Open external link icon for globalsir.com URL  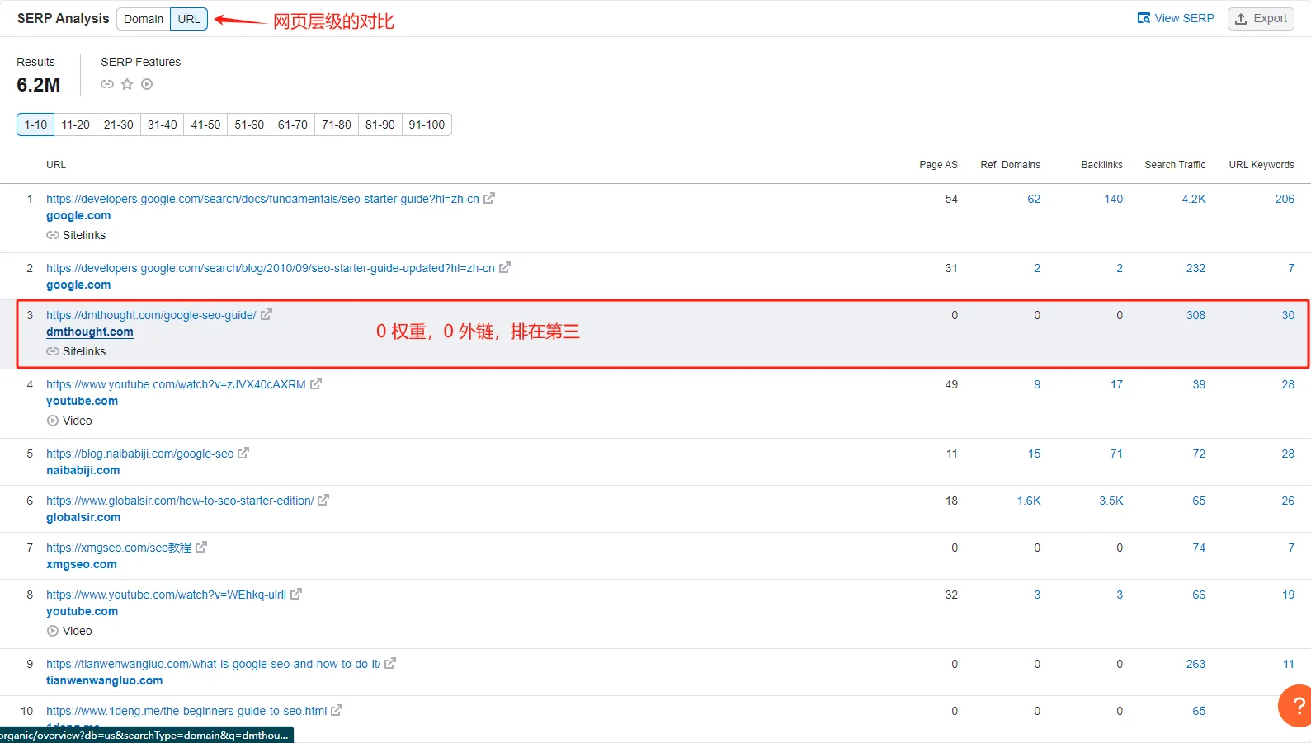pos(323,500)
